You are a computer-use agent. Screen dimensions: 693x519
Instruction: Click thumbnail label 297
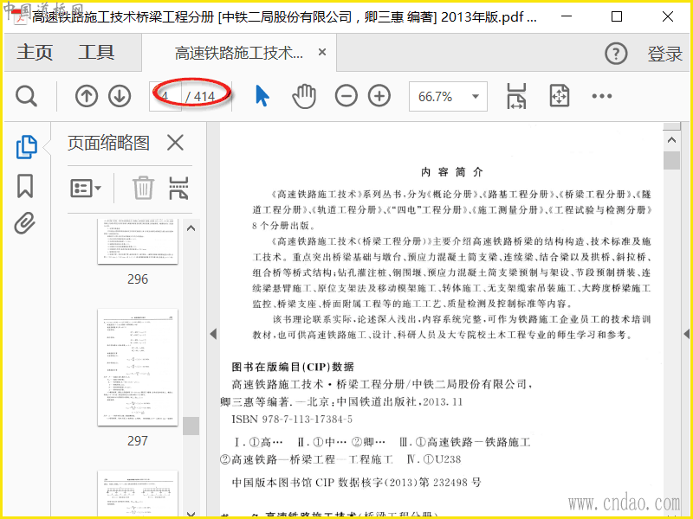click(x=138, y=440)
